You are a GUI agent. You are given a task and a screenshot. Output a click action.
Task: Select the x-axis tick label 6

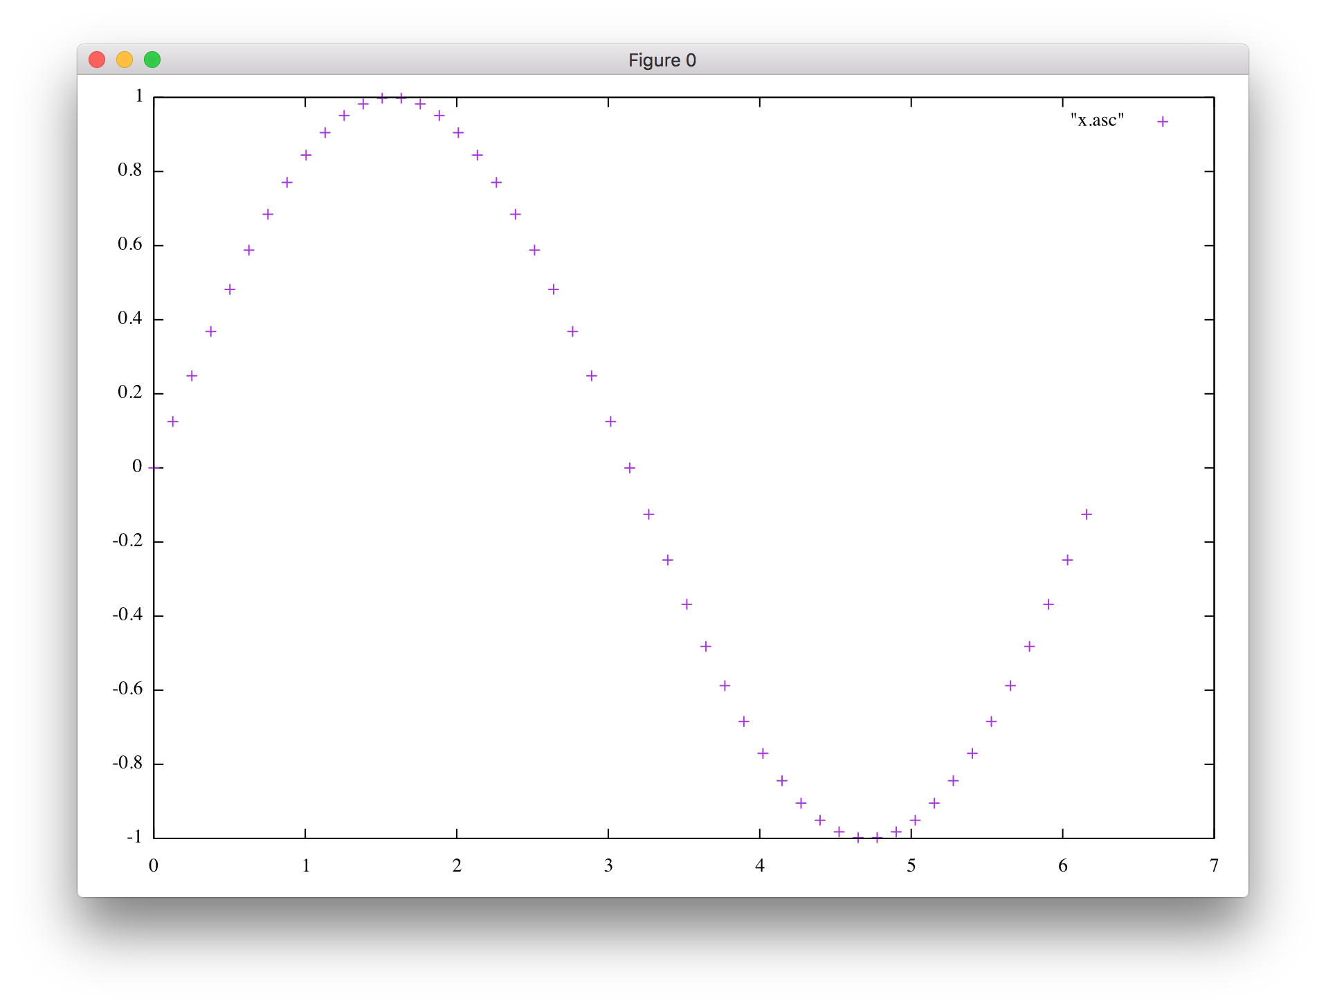(1063, 865)
